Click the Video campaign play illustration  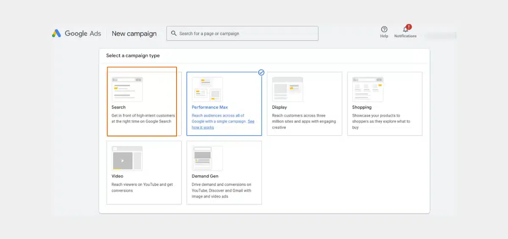click(127, 158)
